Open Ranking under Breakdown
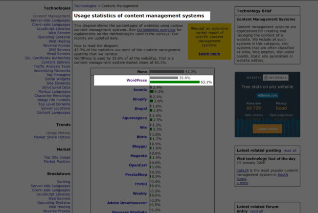This screenshot has height=213, width=318. click(x=64, y=182)
